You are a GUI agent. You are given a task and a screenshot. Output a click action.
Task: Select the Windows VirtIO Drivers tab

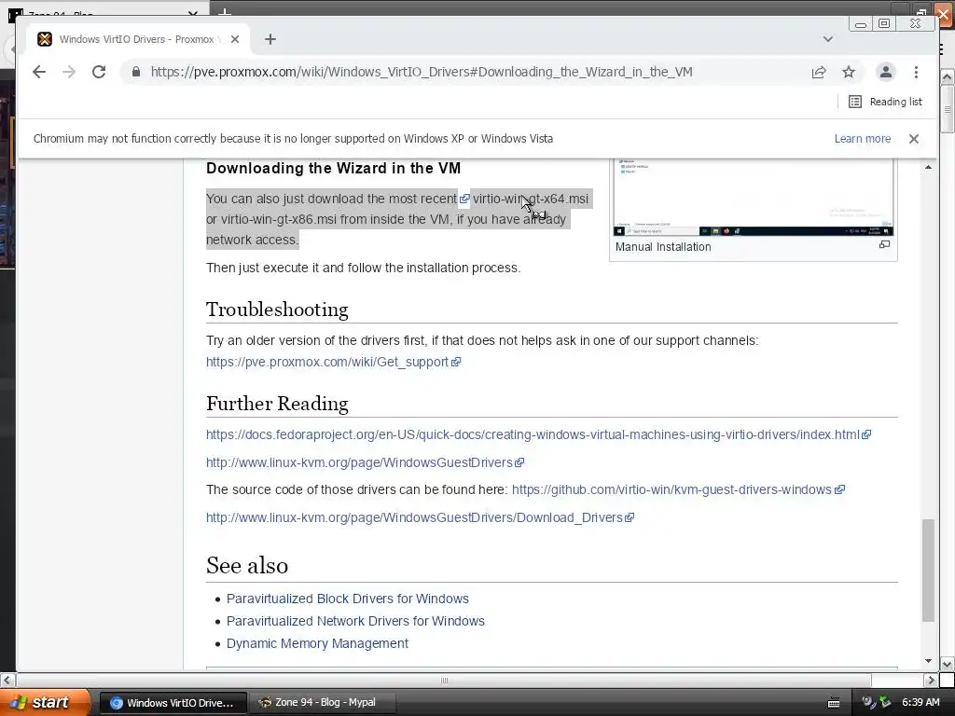pos(137,39)
